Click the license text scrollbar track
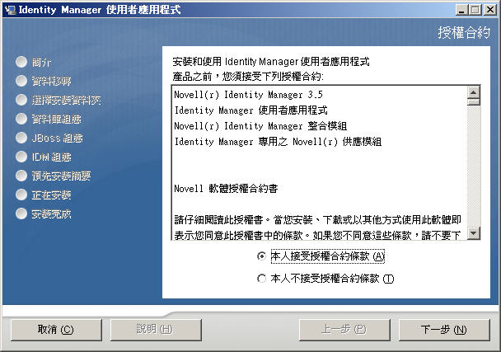Viewport: 501px width, 352px height. click(474, 167)
